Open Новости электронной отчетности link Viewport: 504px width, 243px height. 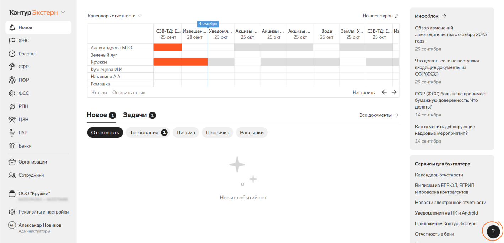pyautogui.click(x=450, y=203)
